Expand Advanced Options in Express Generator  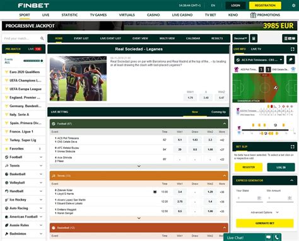point(264,213)
